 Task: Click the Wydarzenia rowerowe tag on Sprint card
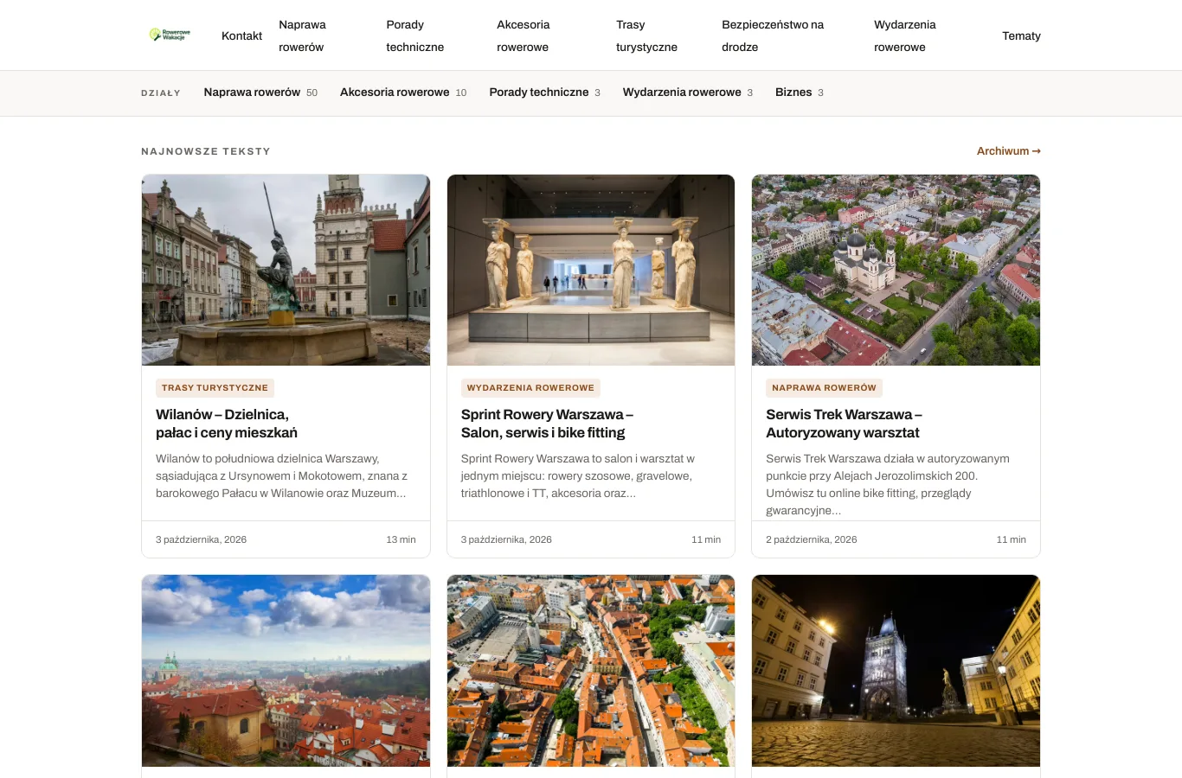[530, 388]
